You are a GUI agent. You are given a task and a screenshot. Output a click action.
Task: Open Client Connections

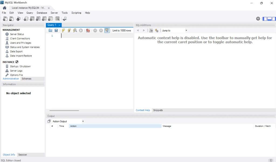click(x=20, y=38)
